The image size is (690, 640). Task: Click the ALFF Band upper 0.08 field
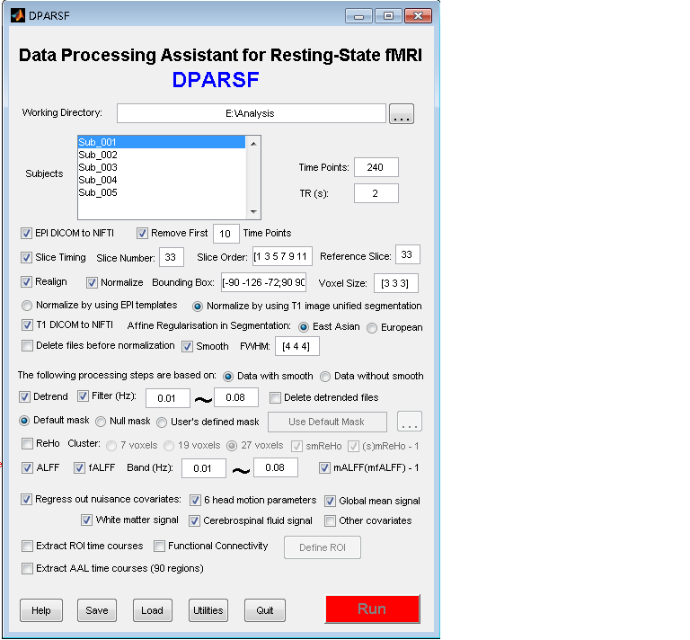pyautogui.click(x=276, y=467)
